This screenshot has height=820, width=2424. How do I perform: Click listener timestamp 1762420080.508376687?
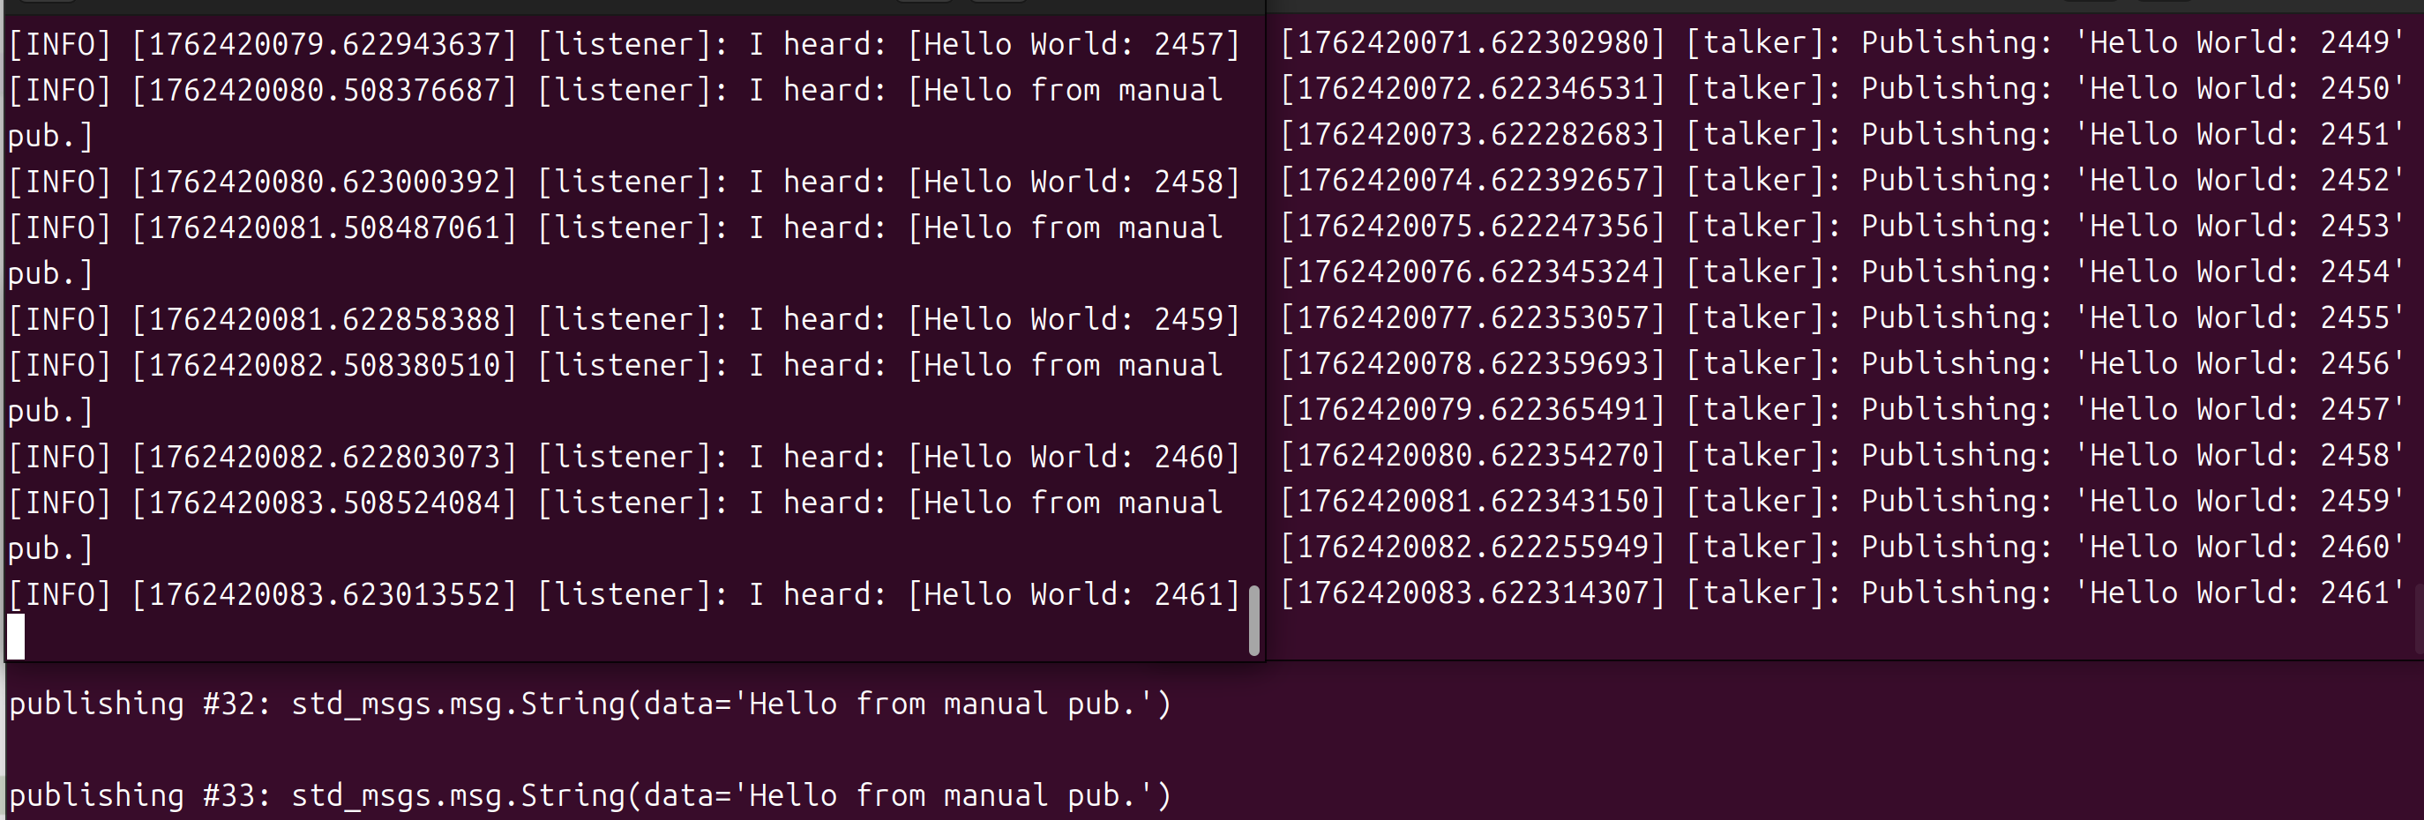coord(324,90)
